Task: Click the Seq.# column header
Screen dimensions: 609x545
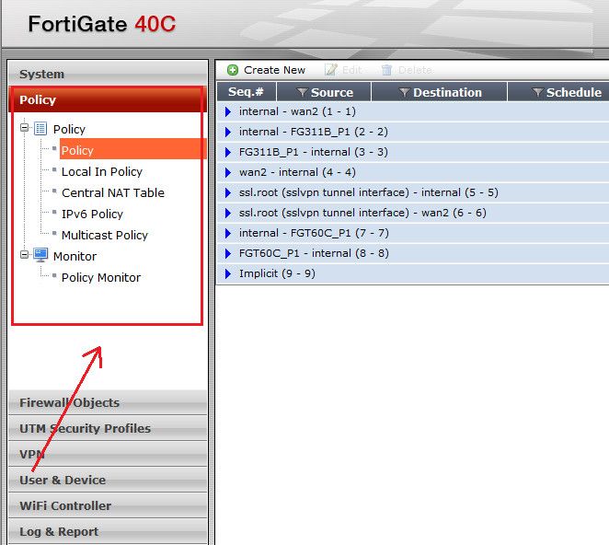Action: point(246,92)
